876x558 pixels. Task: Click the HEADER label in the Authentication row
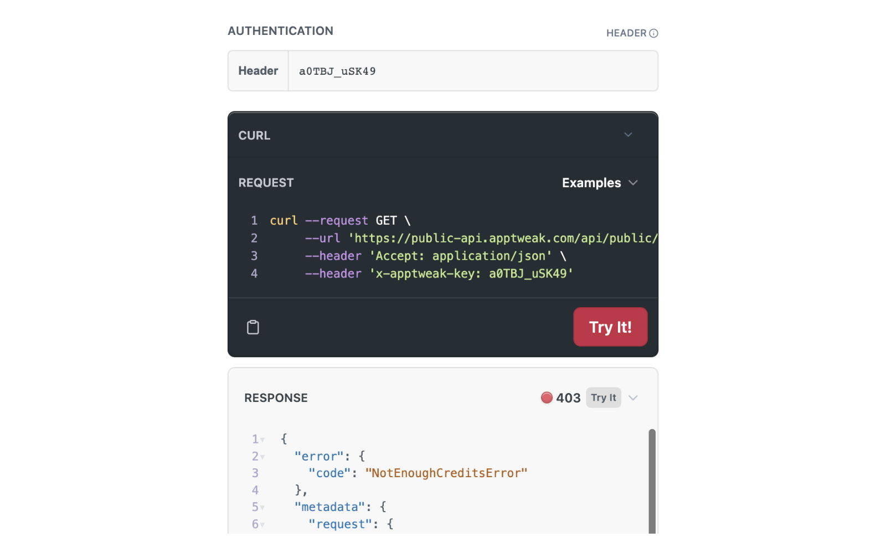[626, 33]
